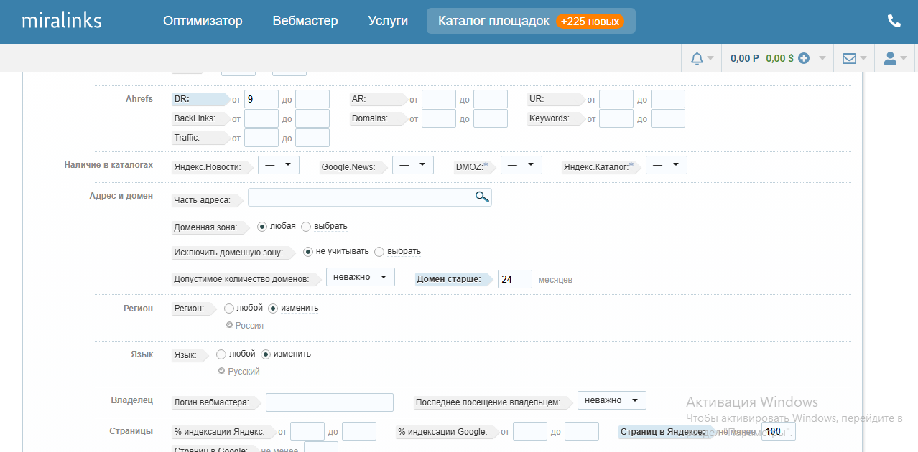
Task: Open the Последнее посещение владельцем dropdown
Action: coord(611,400)
